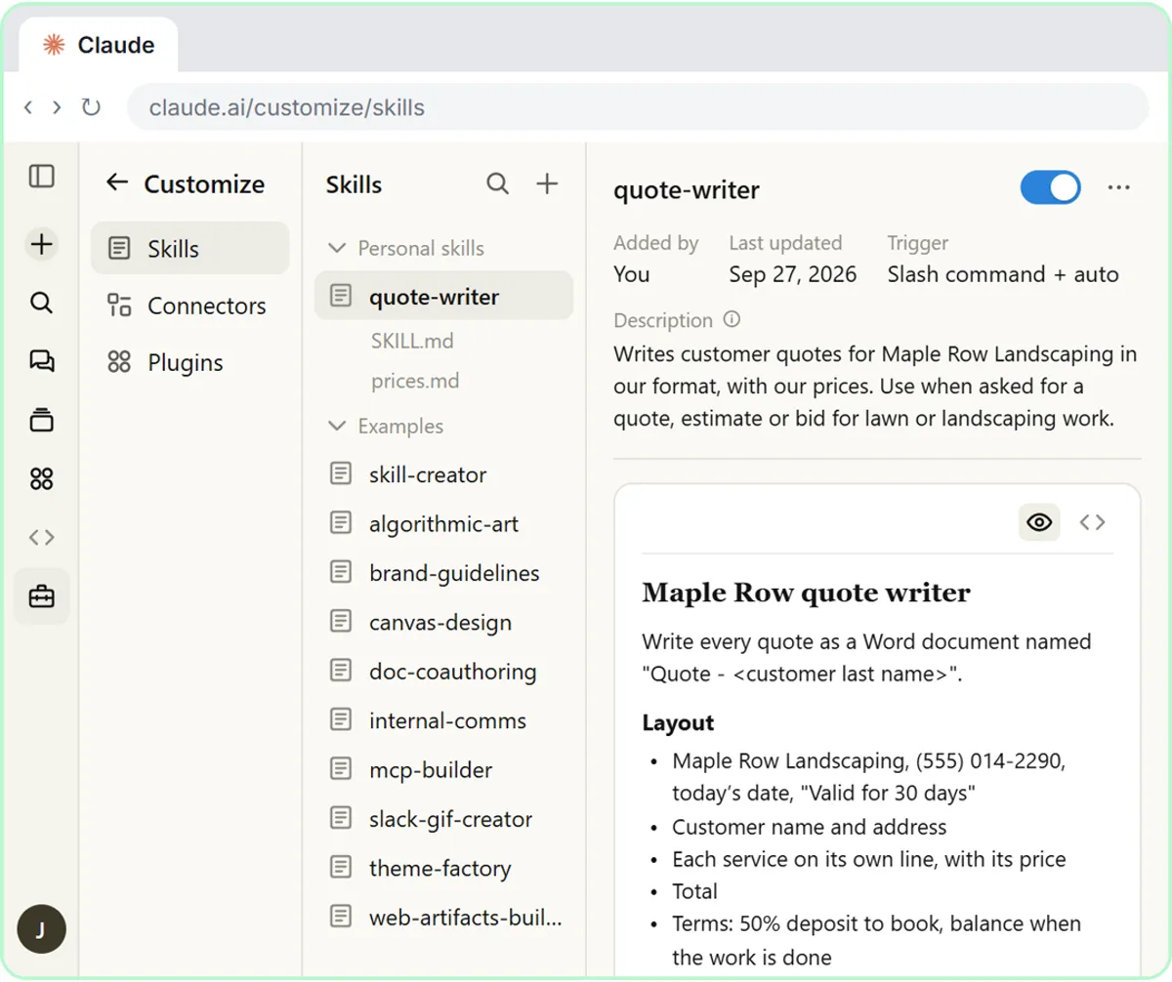Open the Skills section in Customize
This screenshot has width=1172, height=982.
point(189,248)
